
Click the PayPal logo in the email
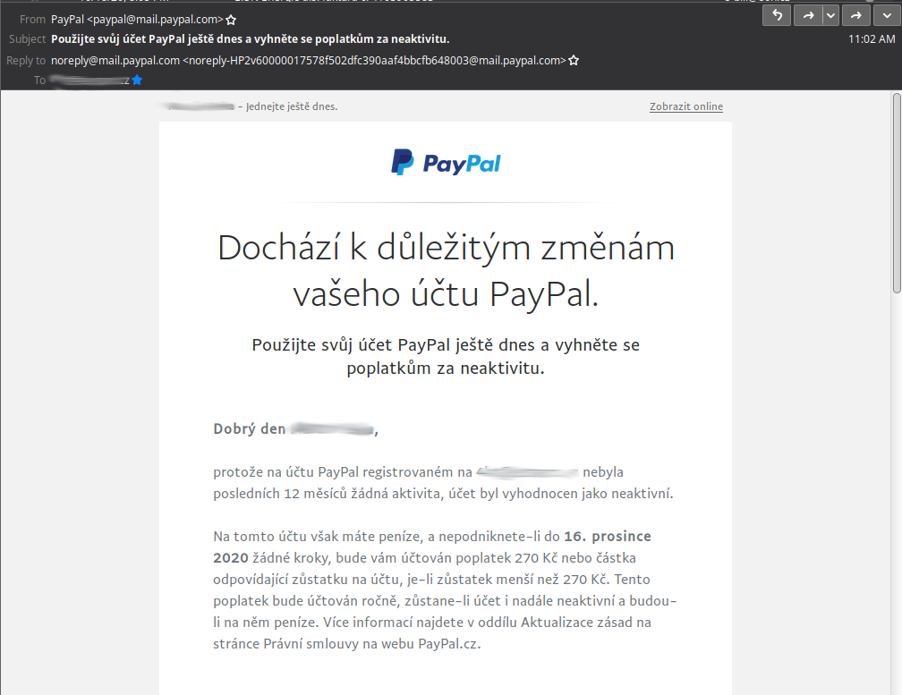pos(446,163)
